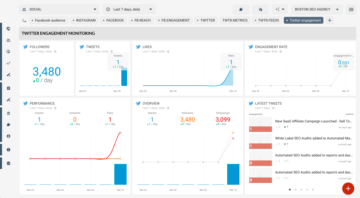Click the 'an hour ago' tweet timestamp
360x198 pixels.
pyautogui.click(x=345, y=127)
